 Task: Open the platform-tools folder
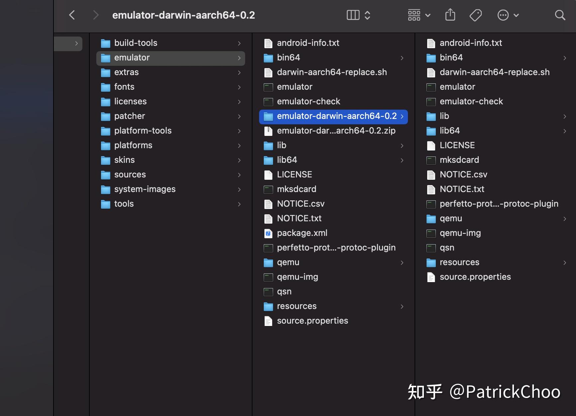coord(143,131)
